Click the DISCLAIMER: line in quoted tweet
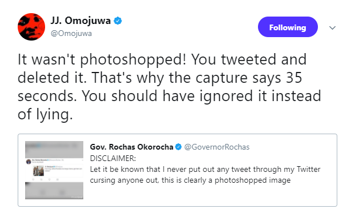This screenshot has height=213, width=347. [x=113, y=159]
